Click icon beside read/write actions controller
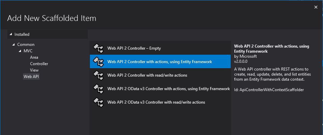Screen dimensions: 323x135 click(98, 75)
